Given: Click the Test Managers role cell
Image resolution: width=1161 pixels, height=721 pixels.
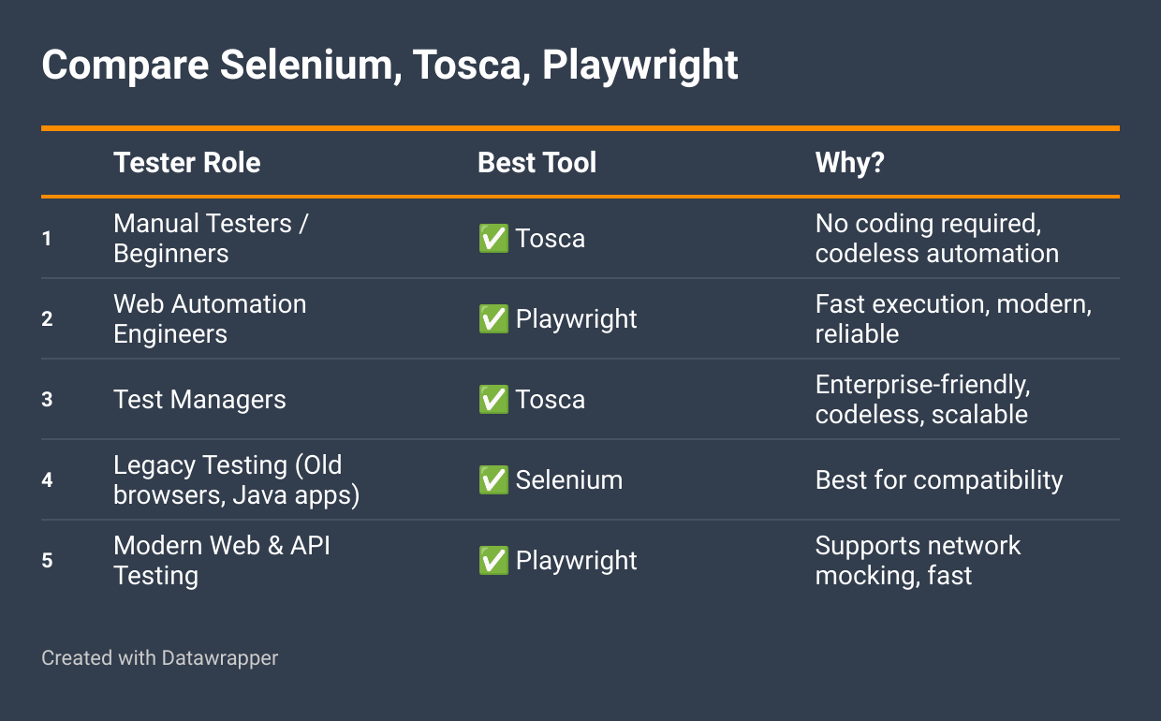Looking at the screenshot, I should (199, 400).
